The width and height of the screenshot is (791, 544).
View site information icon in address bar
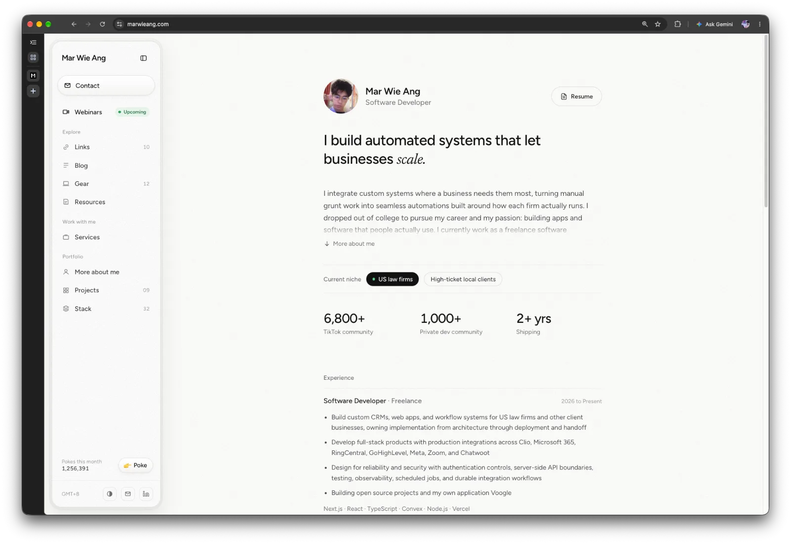119,24
